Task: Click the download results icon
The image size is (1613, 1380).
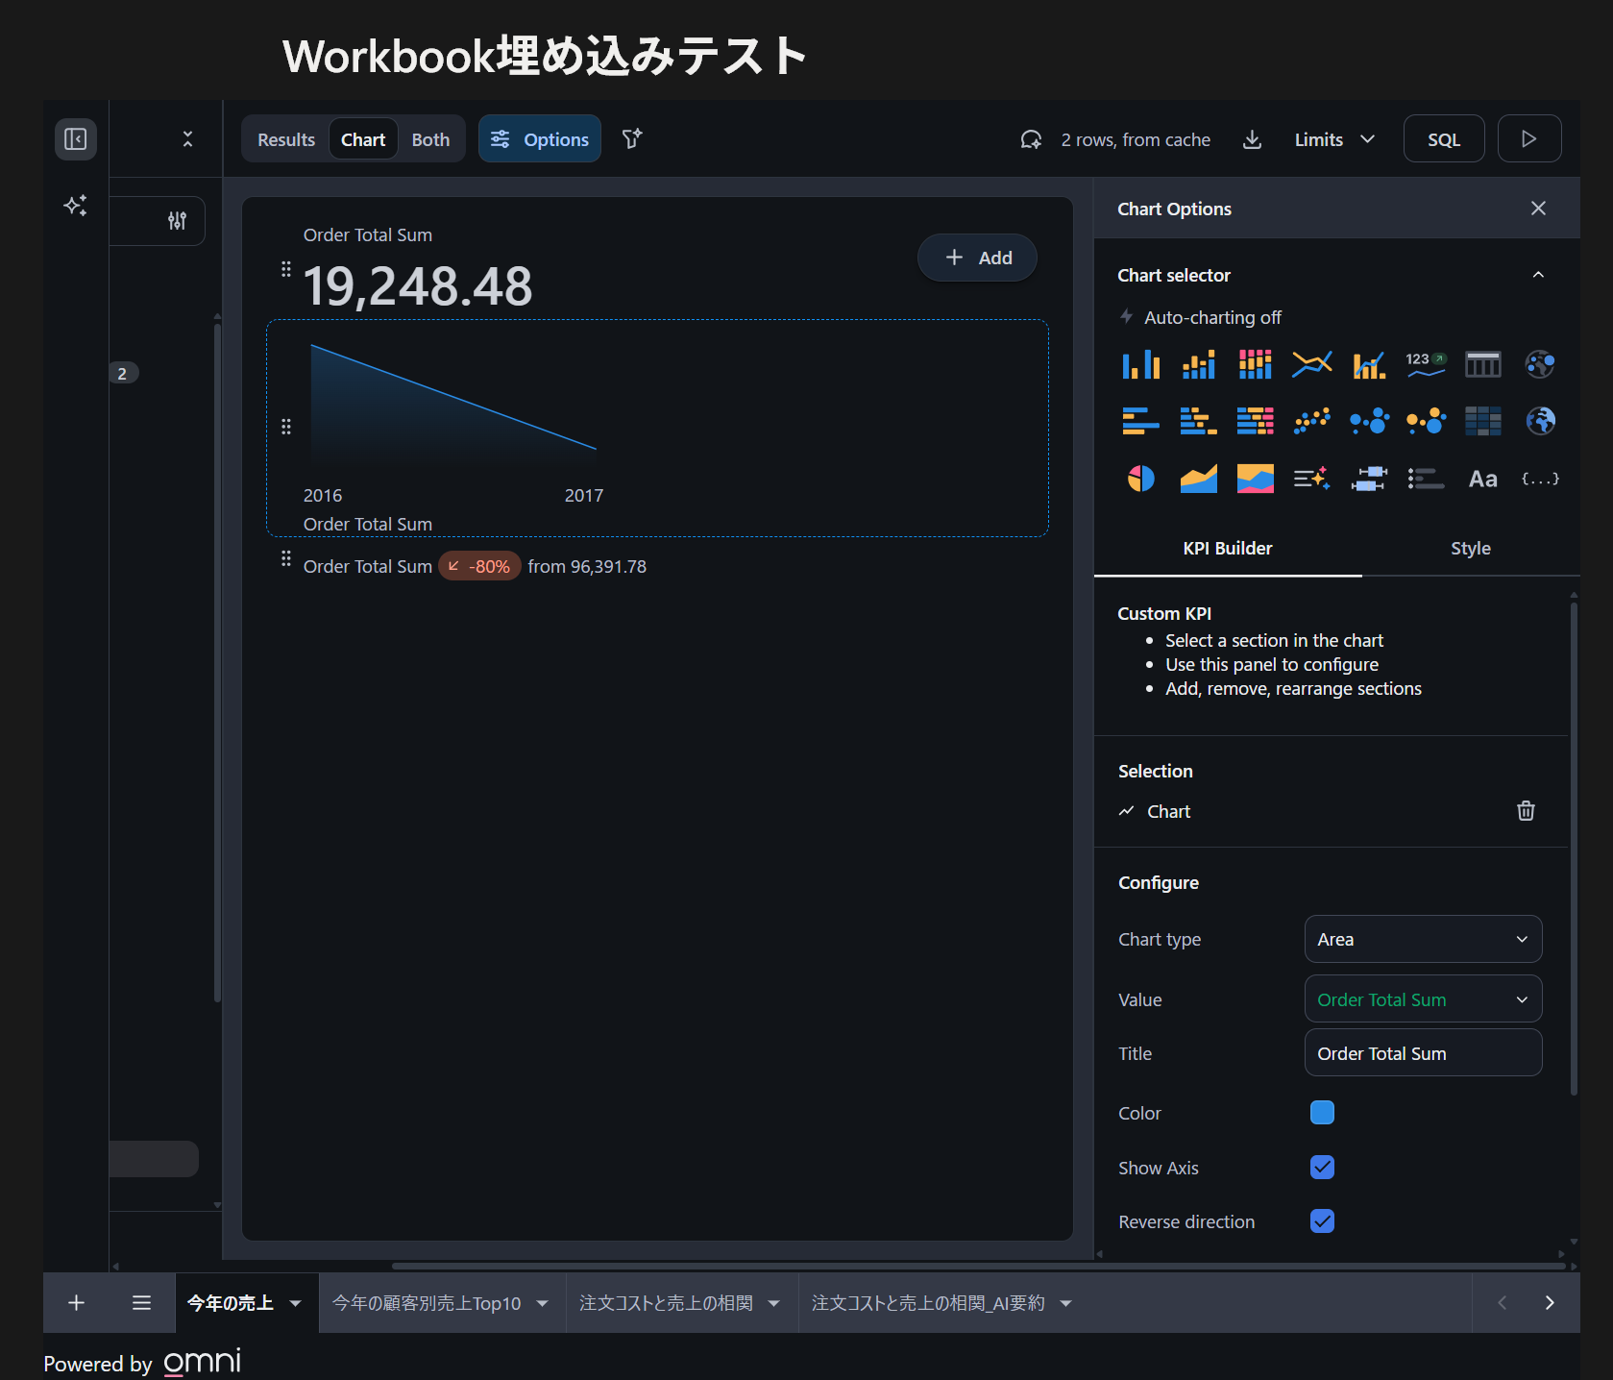Action: [x=1252, y=139]
